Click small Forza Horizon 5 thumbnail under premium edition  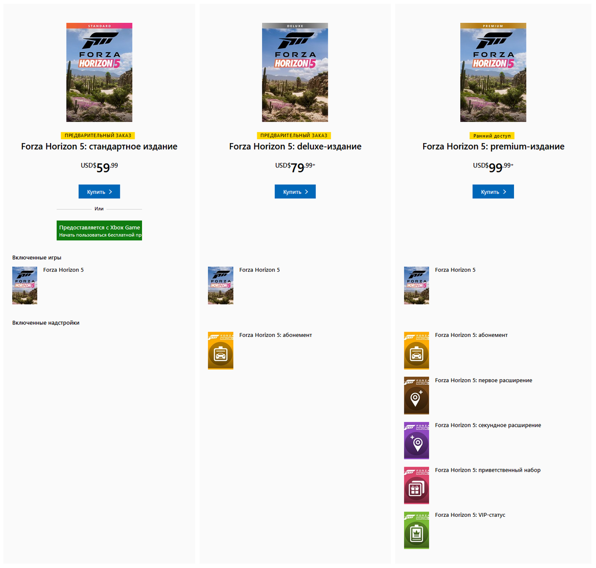pyautogui.click(x=416, y=286)
